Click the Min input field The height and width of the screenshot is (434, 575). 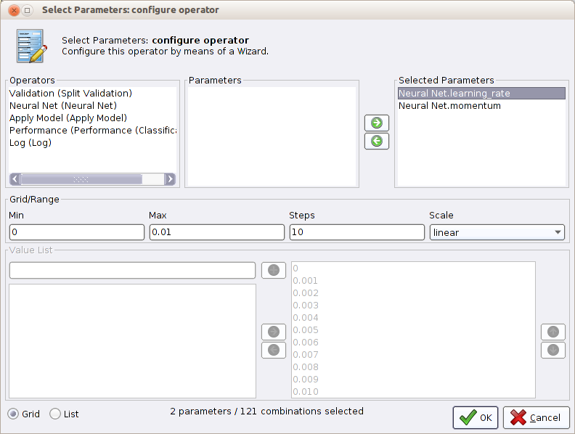point(77,232)
